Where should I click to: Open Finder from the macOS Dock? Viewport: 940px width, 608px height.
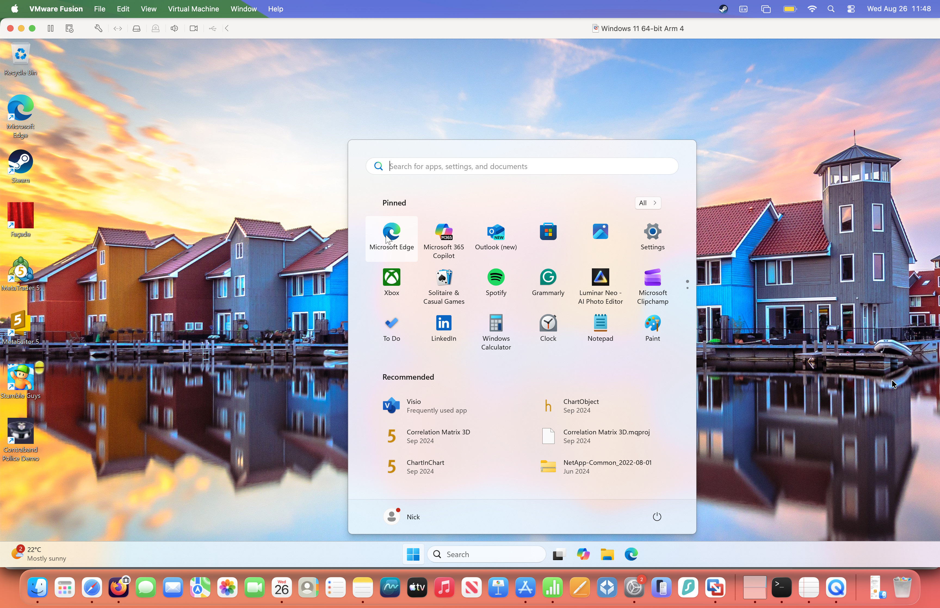click(x=38, y=588)
